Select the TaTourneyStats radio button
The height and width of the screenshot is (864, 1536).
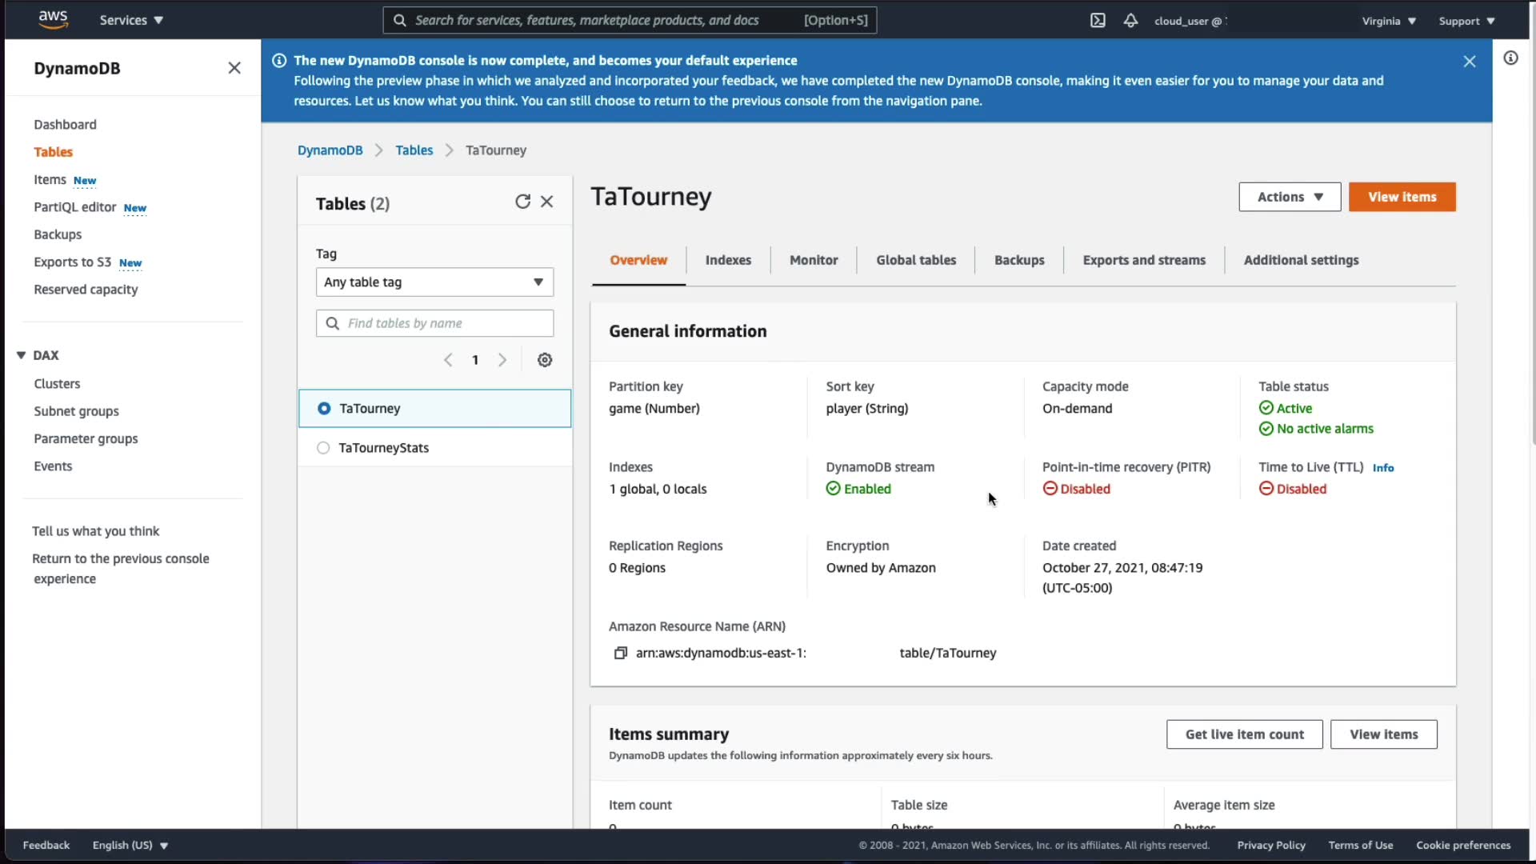[323, 448]
